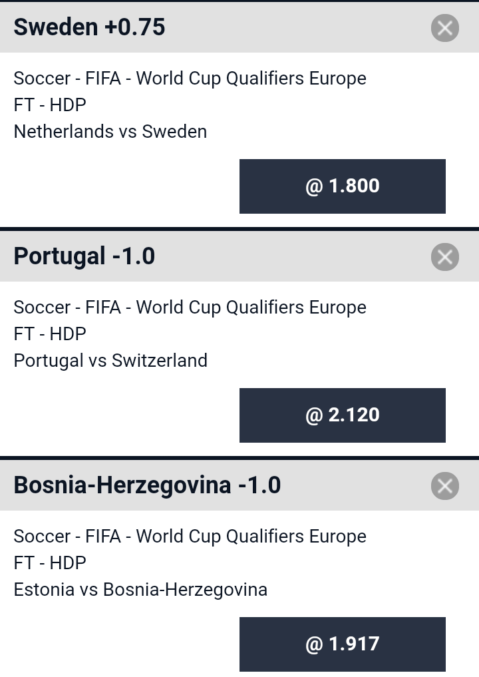Click the @ 2.120 odds button
The width and height of the screenshot is (479, 677).
click(342, 415)
